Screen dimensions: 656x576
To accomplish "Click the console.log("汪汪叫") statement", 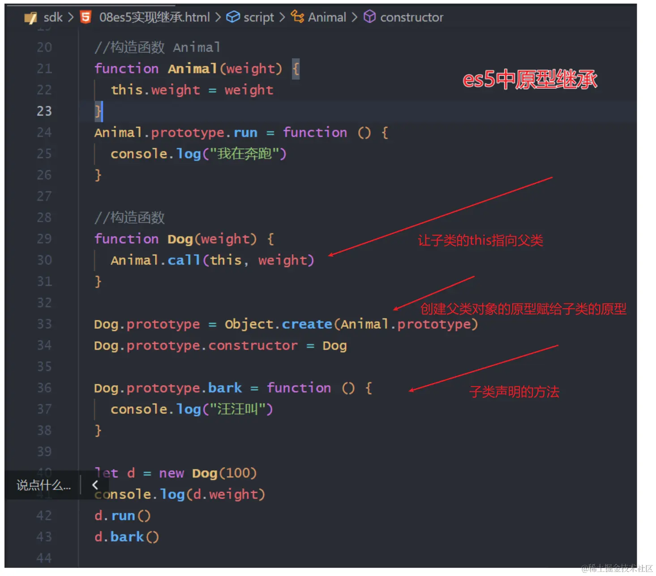I will coord(192,409).
